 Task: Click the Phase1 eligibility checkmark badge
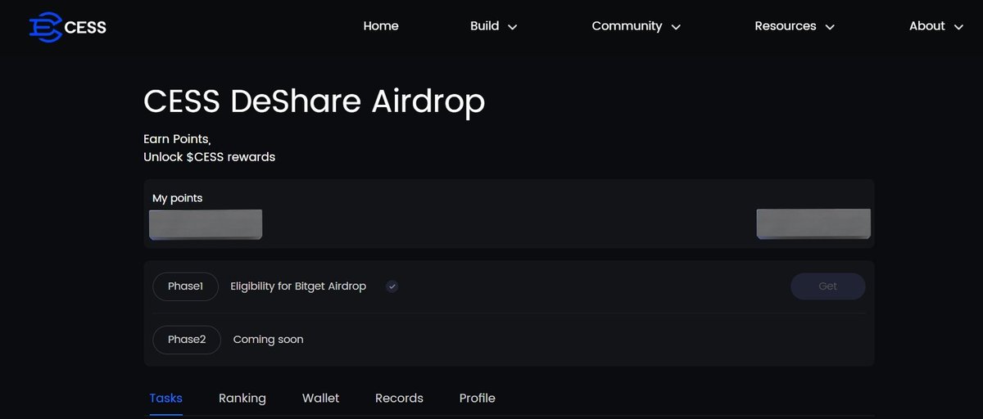point(392,286)
